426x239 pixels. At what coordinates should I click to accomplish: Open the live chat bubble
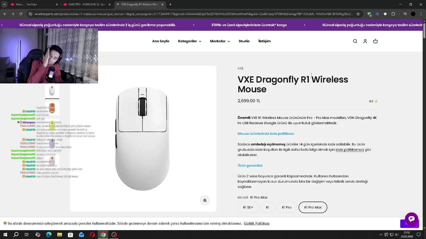[x=411, y=219]
